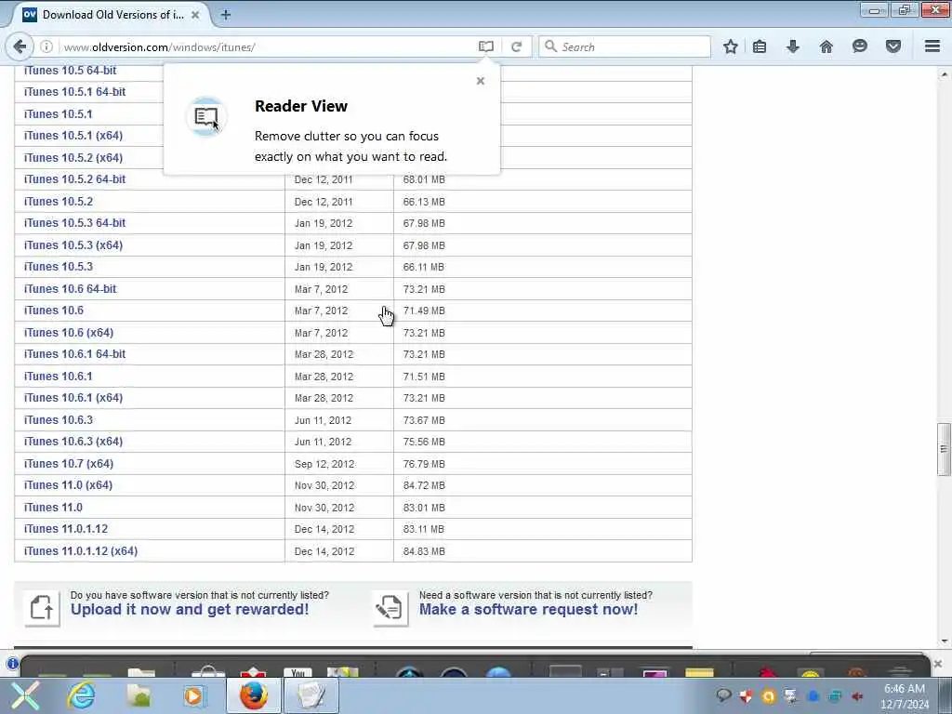Open iTunes 10.6.1 64-bit link
Screen dimensions: 952x714
pyautogui.click(x=74, y=354)
